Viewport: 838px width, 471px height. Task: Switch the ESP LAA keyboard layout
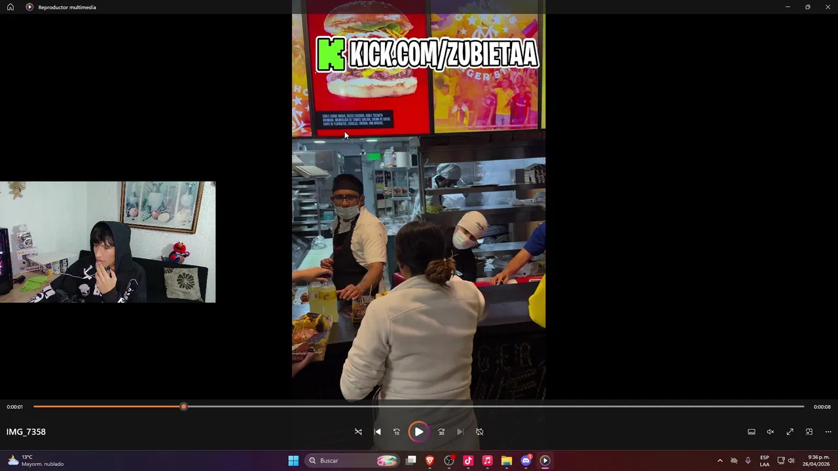point(765,461)
